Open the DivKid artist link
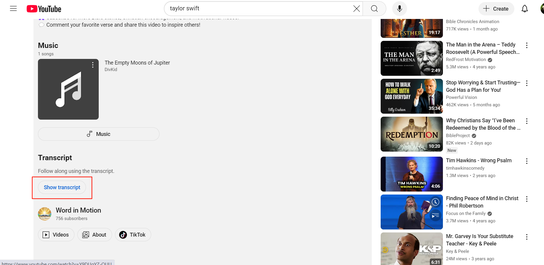Screen dimensions: 544x265 click(x=111, y=70)
